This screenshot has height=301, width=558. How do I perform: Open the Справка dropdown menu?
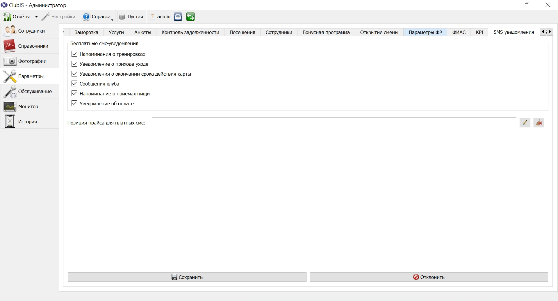tap(98, 17)
